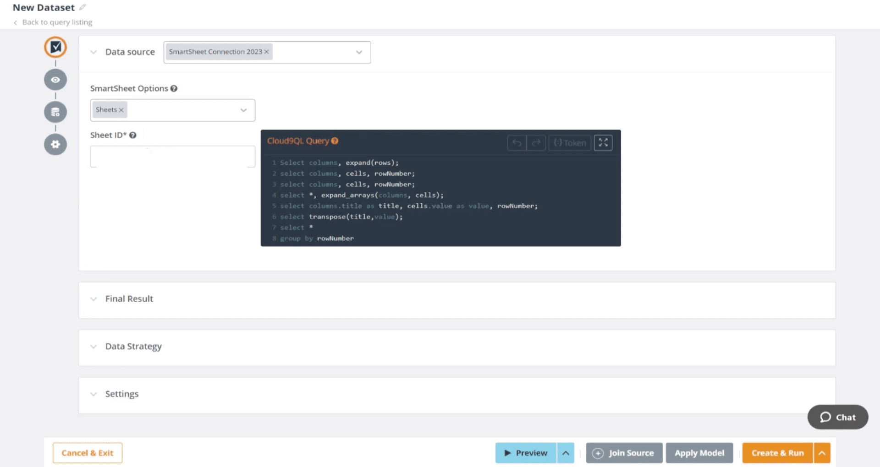
Task: Undo last change in Cloud9QL editor
Action: 517,143
